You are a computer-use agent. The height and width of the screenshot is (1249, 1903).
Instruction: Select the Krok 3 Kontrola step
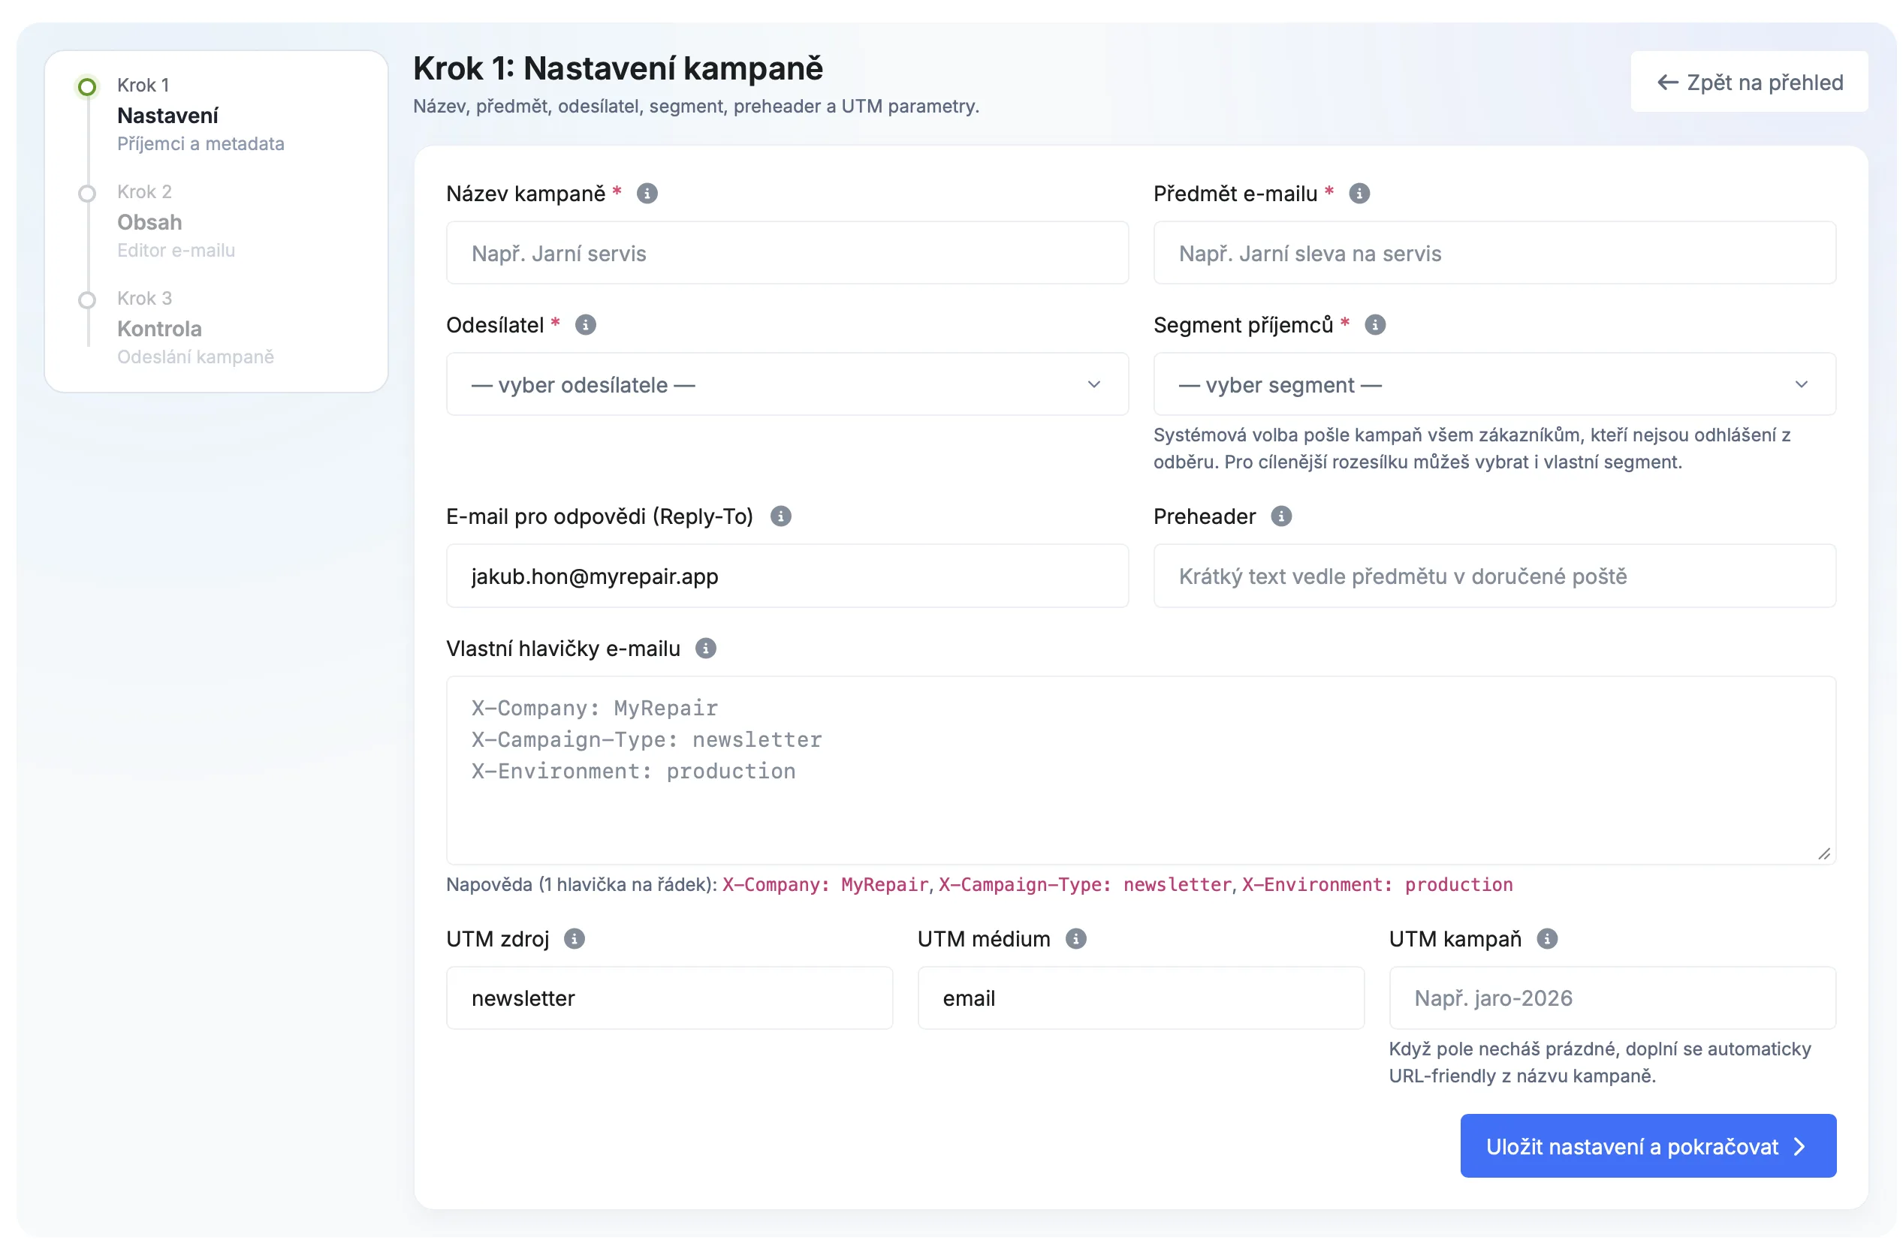pyautogui.click(x=159, y=327)
